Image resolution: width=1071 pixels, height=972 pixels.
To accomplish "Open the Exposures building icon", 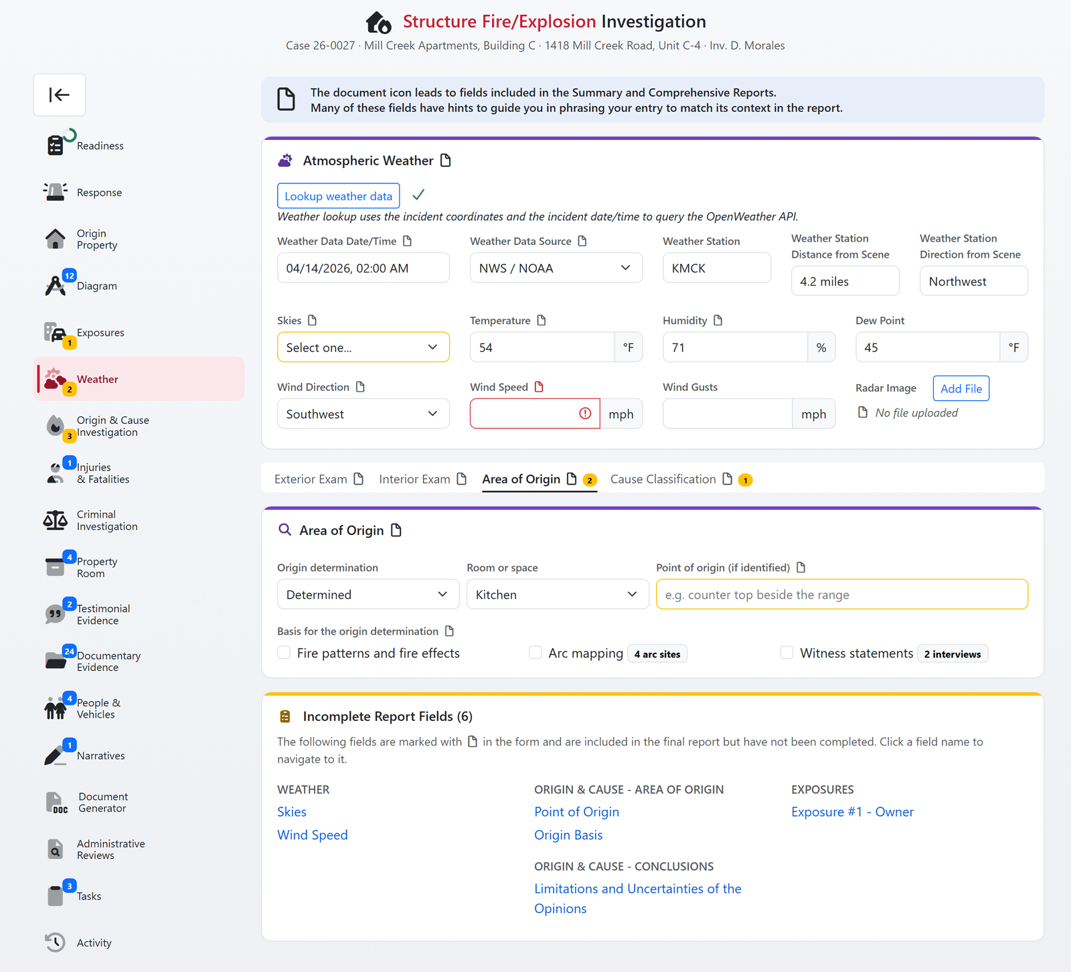I will [56, 333].
